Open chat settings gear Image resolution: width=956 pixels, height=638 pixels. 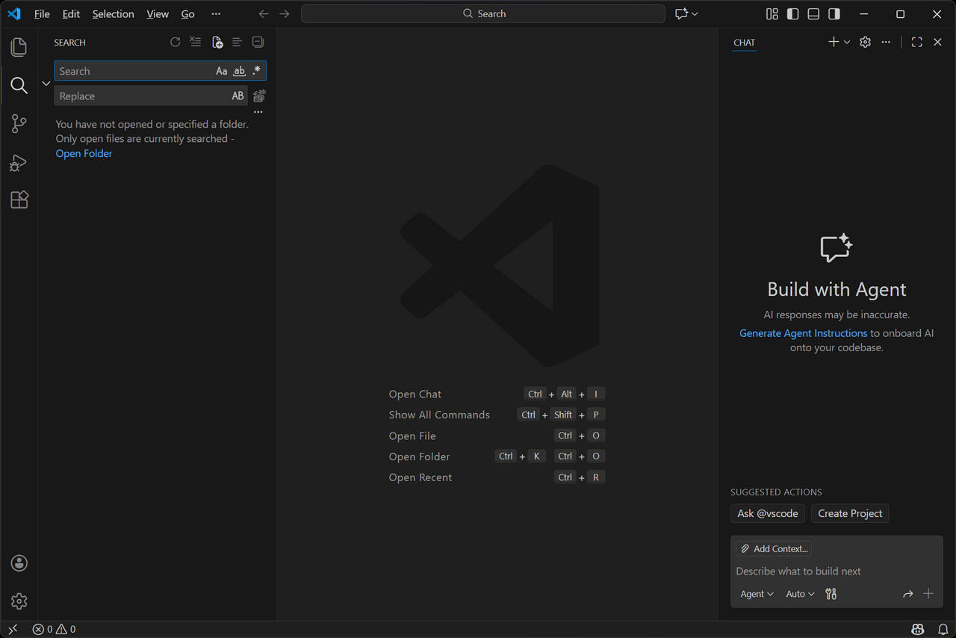(x=865, y=43)
